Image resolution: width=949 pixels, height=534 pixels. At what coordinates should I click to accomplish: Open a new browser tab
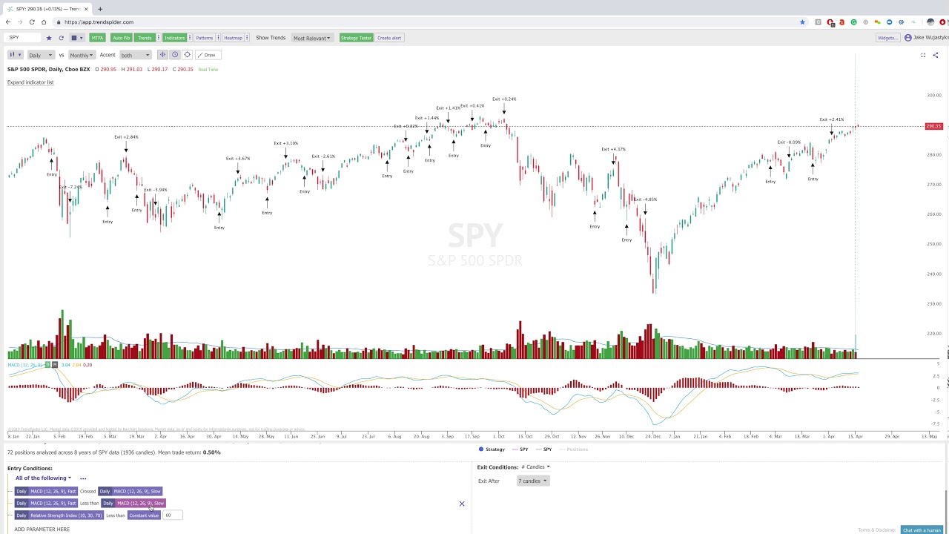pyautogui.click(x=100, y=9)
